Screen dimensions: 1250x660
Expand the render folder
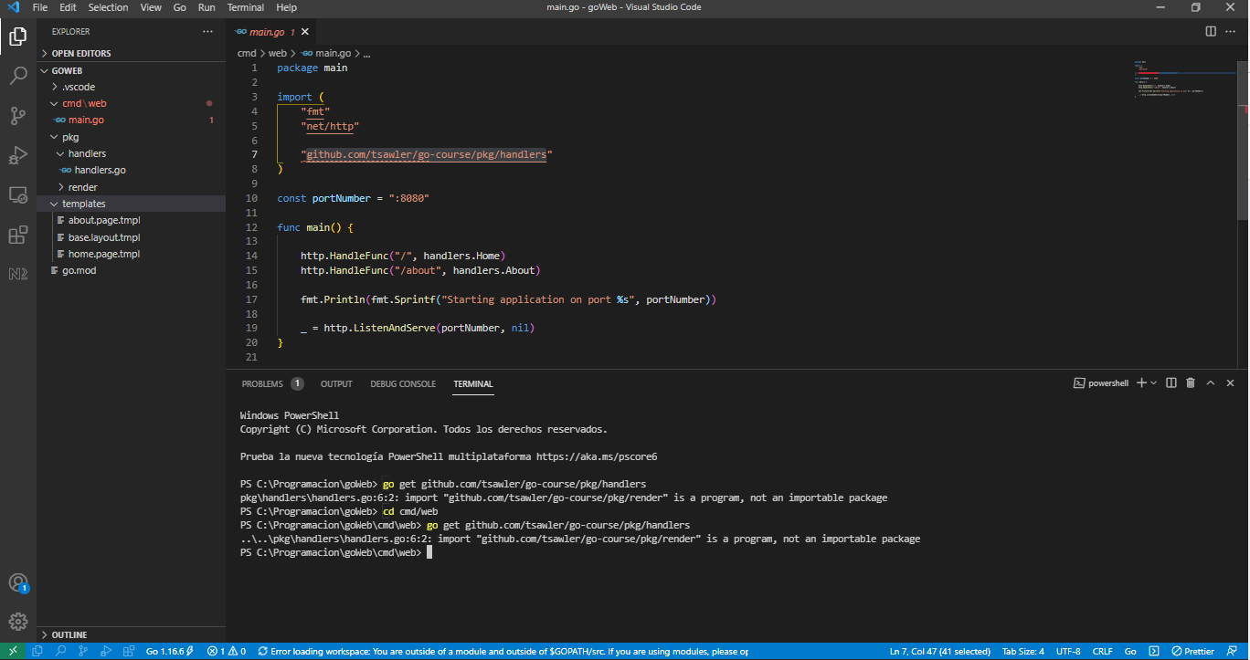[132, 187]
